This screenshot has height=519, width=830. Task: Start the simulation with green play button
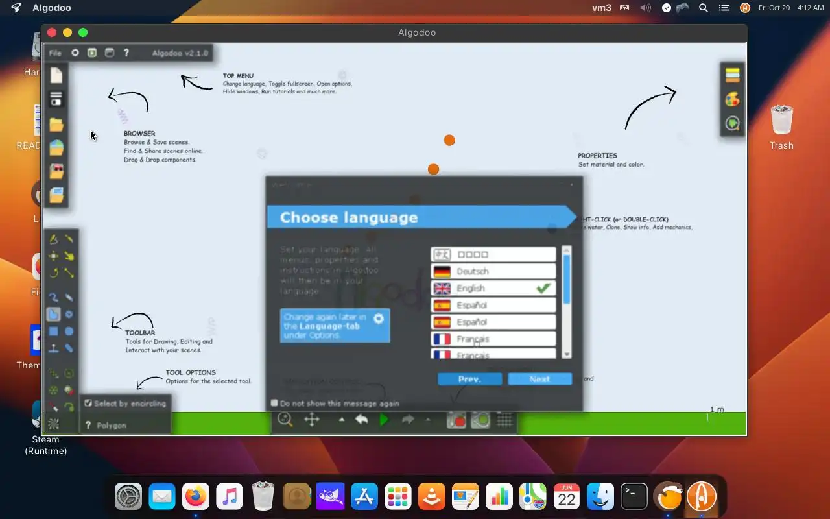[x=384, y=420]
